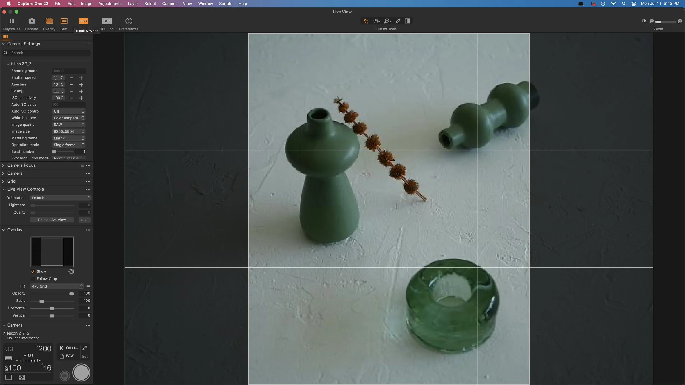Select the Loupe zoom cursor tool
Image resolution: width=685 pixels, height=385 pixels.
pyautogui.click(x=387, y=21)
